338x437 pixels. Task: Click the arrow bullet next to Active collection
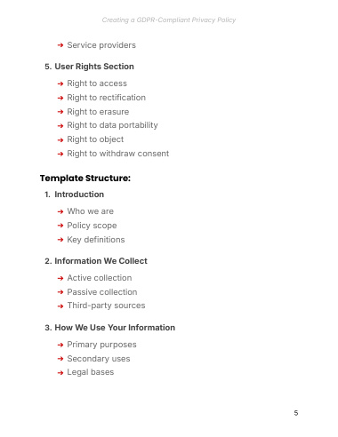(60, 278)
